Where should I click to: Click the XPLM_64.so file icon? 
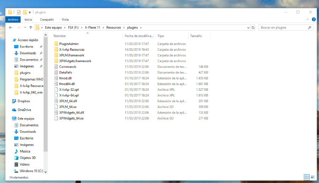pyautogui.click(x=56, y=107)
